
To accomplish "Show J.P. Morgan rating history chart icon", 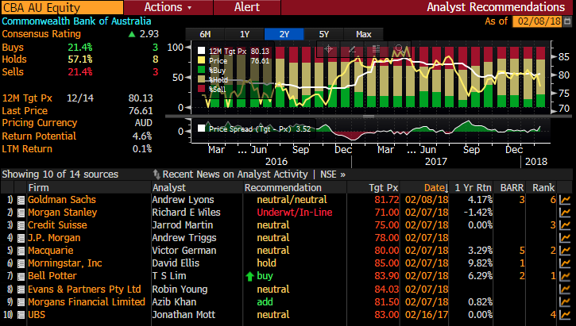I will pyautogui.click(x=565, y=238).
